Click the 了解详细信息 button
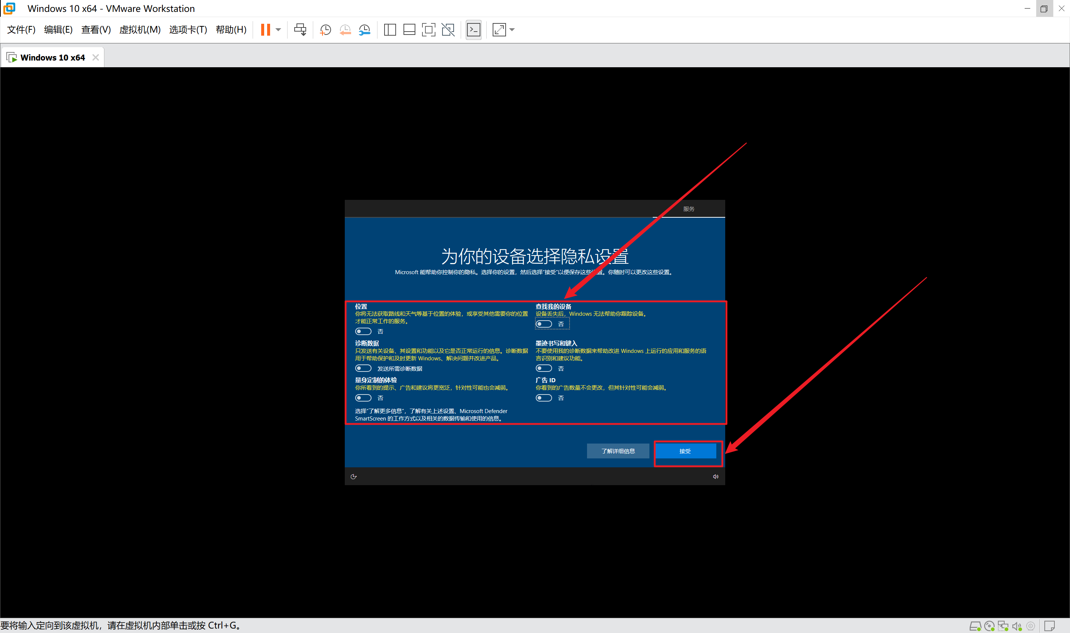Screen dimensions: 1070x633 [617, 451]
